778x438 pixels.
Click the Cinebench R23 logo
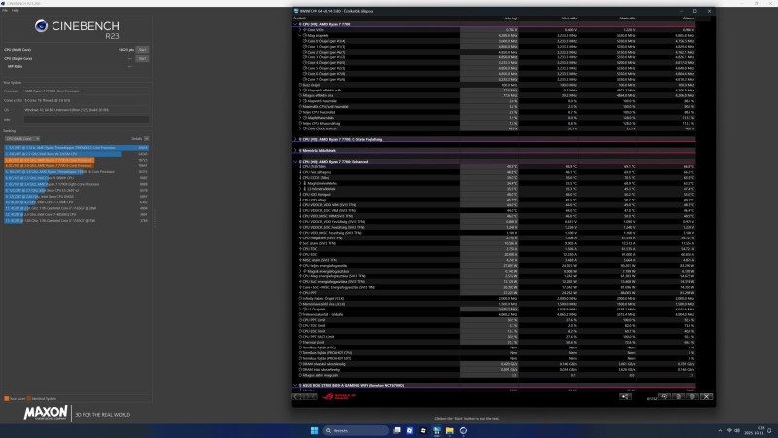click(77, 29)
